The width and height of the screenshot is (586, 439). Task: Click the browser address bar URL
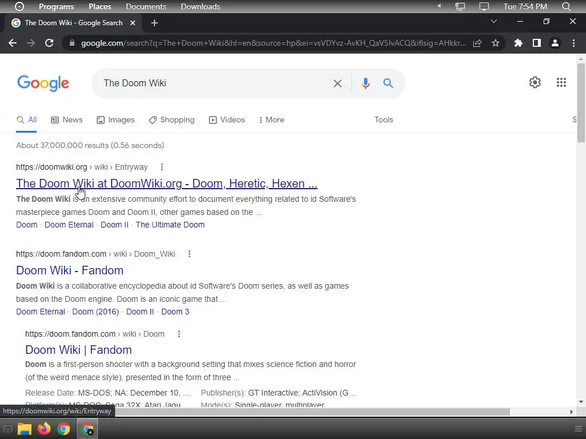click(x=273, y=43)
